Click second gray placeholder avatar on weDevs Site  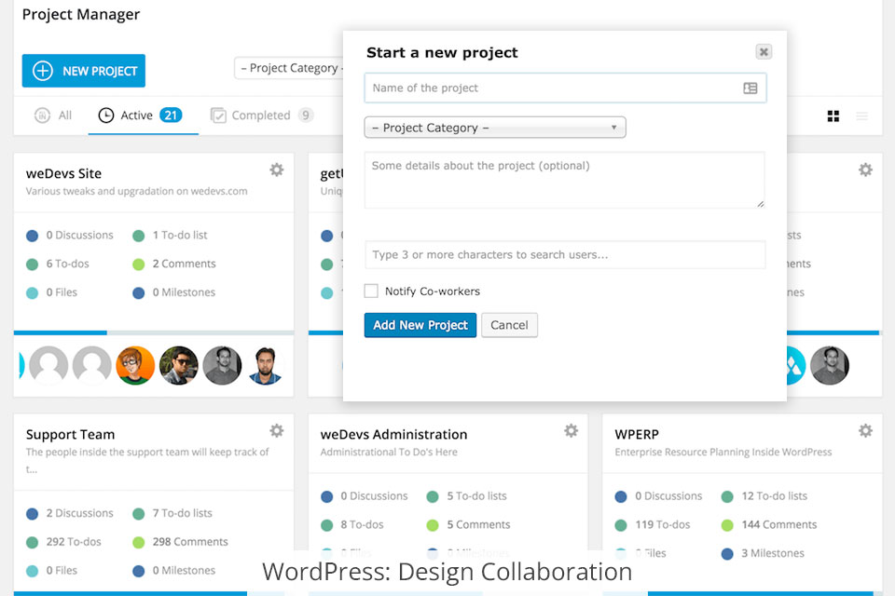pos(92,366)
